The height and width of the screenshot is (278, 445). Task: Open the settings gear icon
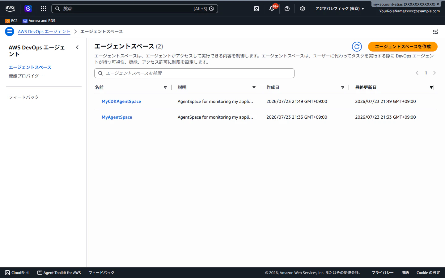pyautogui.click(x=303, y=9)
